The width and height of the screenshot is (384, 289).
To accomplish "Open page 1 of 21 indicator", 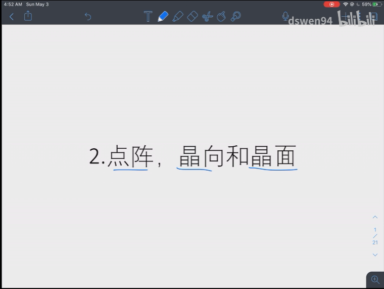I will (x=375, y=236).
